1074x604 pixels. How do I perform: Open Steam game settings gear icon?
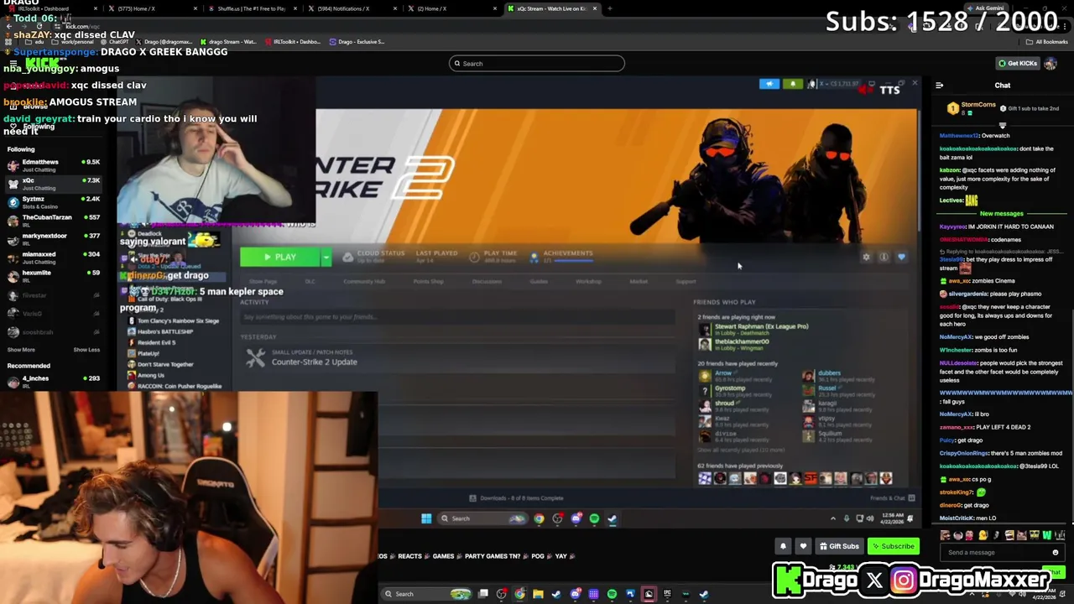[866, 258]
